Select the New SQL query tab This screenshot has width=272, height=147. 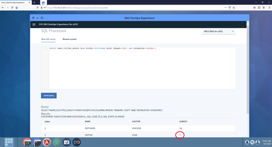tap(48, 39)
